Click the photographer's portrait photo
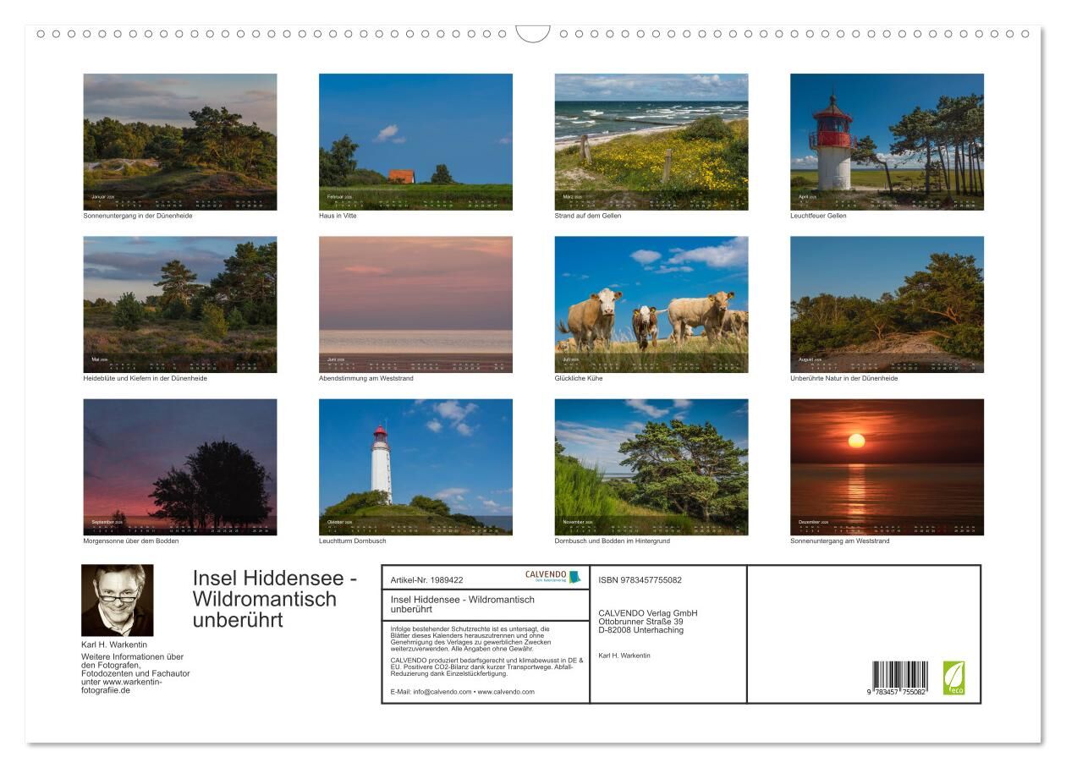 [118, 601]
